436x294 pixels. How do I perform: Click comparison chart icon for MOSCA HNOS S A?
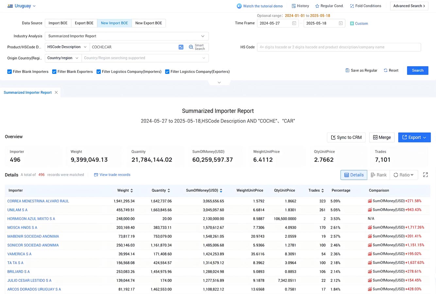coord(370,228)
